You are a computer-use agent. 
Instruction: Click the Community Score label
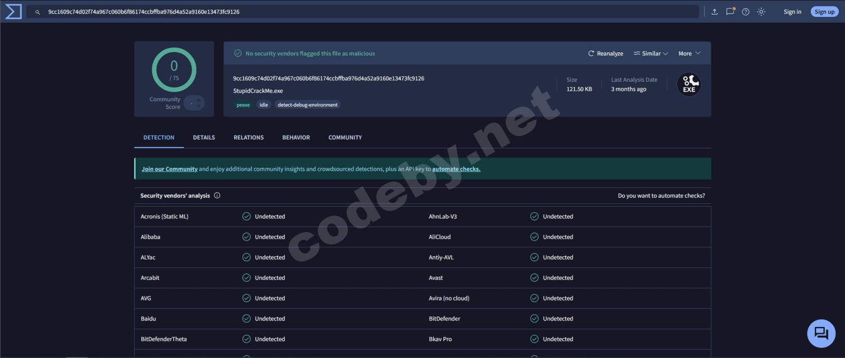[165, 103]
